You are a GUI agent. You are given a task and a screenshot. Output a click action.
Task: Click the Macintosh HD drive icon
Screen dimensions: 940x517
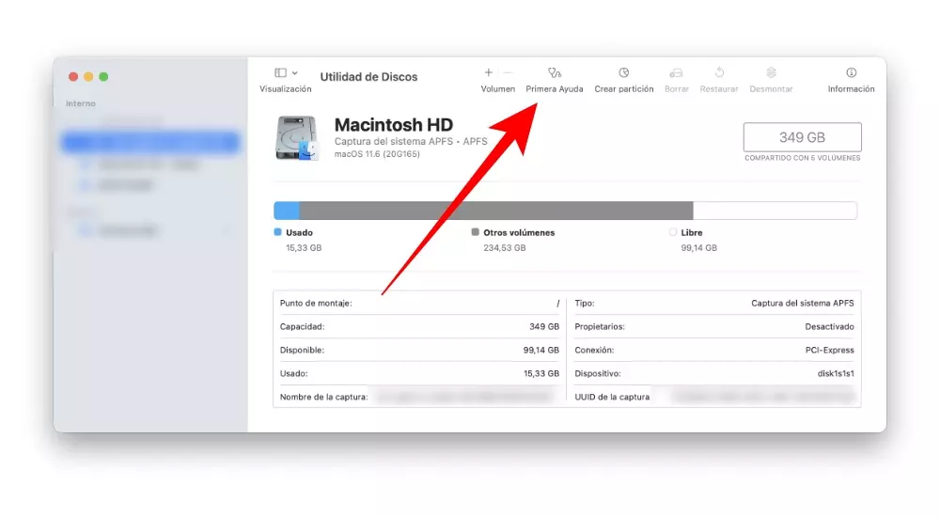[298, 137]
